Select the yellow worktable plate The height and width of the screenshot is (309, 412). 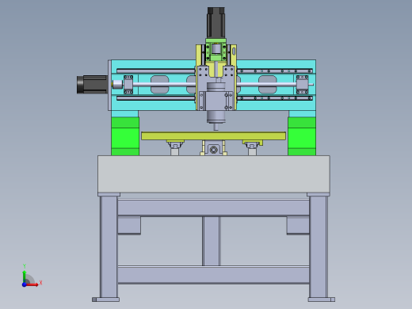pos(213,136)
